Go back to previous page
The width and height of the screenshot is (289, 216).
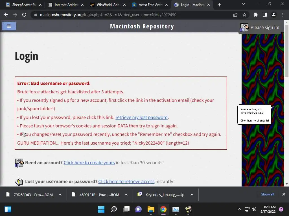6,15
